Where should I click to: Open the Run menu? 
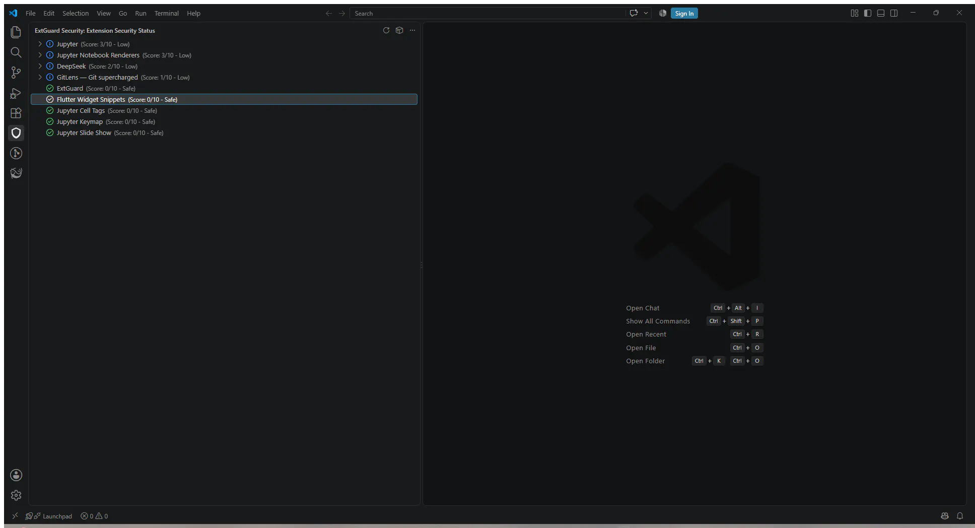pyautogui.click(x=141, y=14)
